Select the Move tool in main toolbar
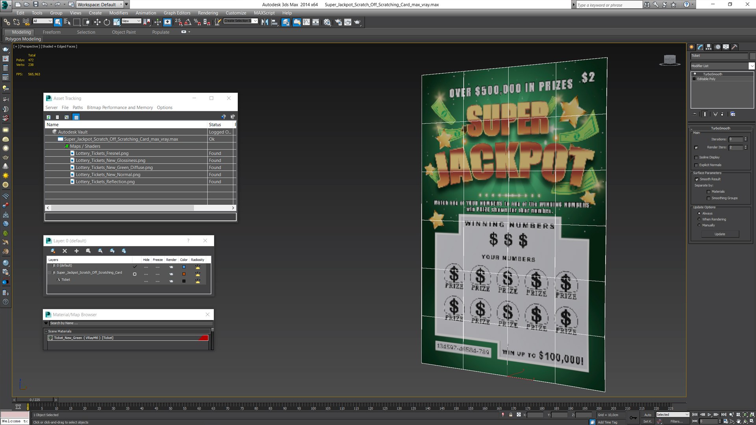Image resolution: width=756 pixels, height=425 pixels. pyautogui.click(x=97, y=22)
